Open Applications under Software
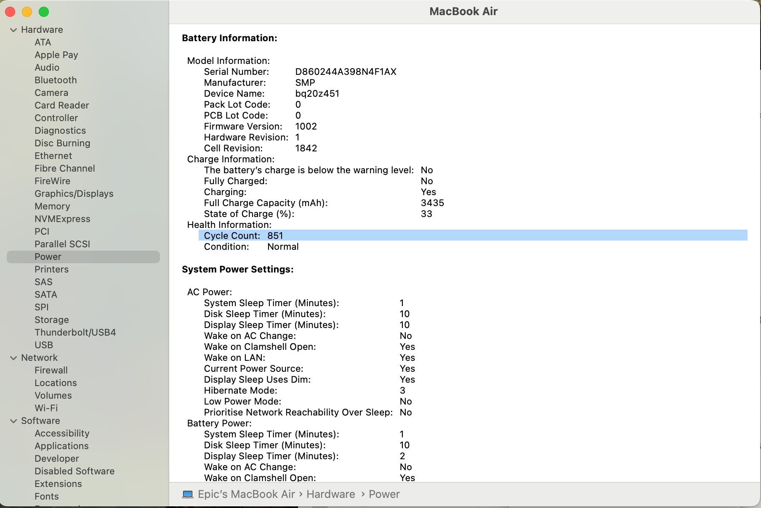The width and height of the screenshot is (761, 508). pyautogui.click(x=61, y=446)
